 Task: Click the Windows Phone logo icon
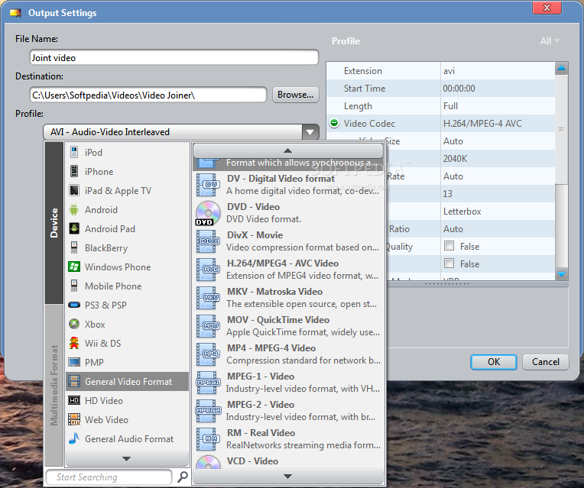(74, 267)
